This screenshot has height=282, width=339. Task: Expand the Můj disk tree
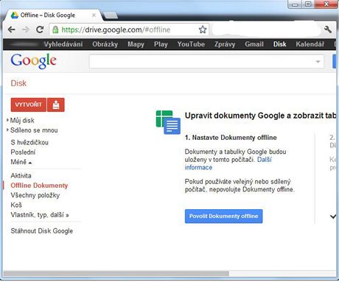(x=7, y=120)
